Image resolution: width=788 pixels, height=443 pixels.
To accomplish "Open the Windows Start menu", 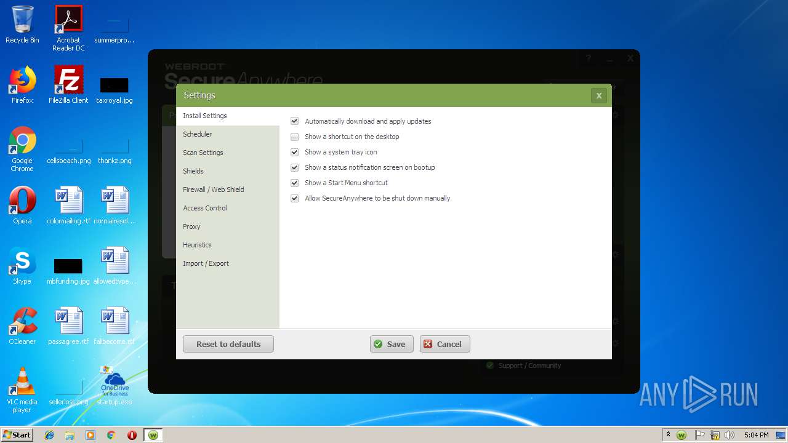I will [x=17, y=434].
